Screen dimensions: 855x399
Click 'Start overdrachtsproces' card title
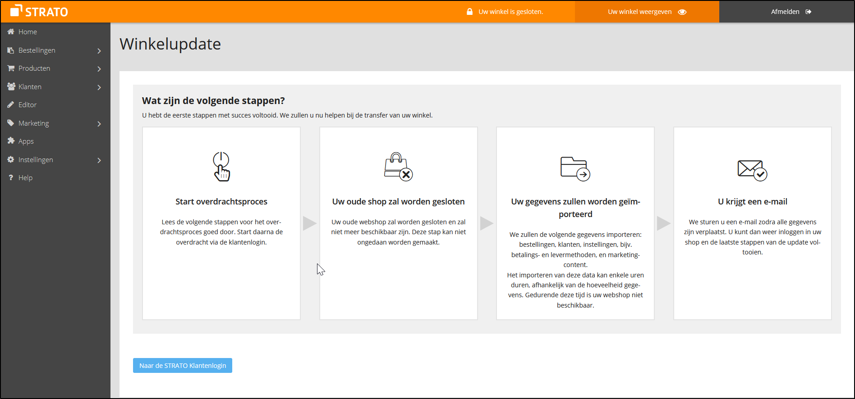tap(221, 201)
